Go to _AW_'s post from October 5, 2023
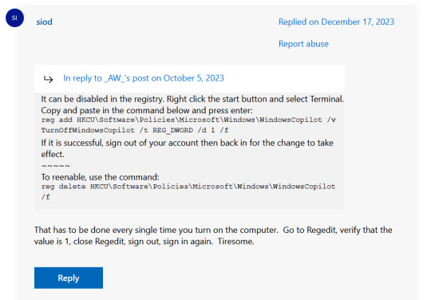Viewport: 431px width, 300px height. (x=144, y=78)
